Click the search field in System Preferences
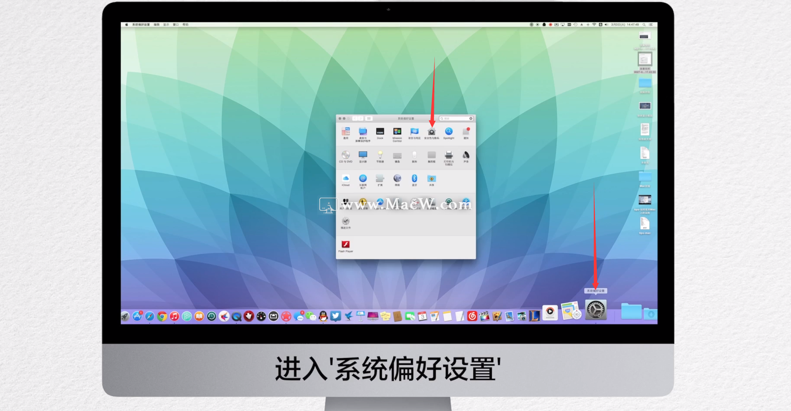The height and width of the screenshot is (411, 791). (456, 118)
